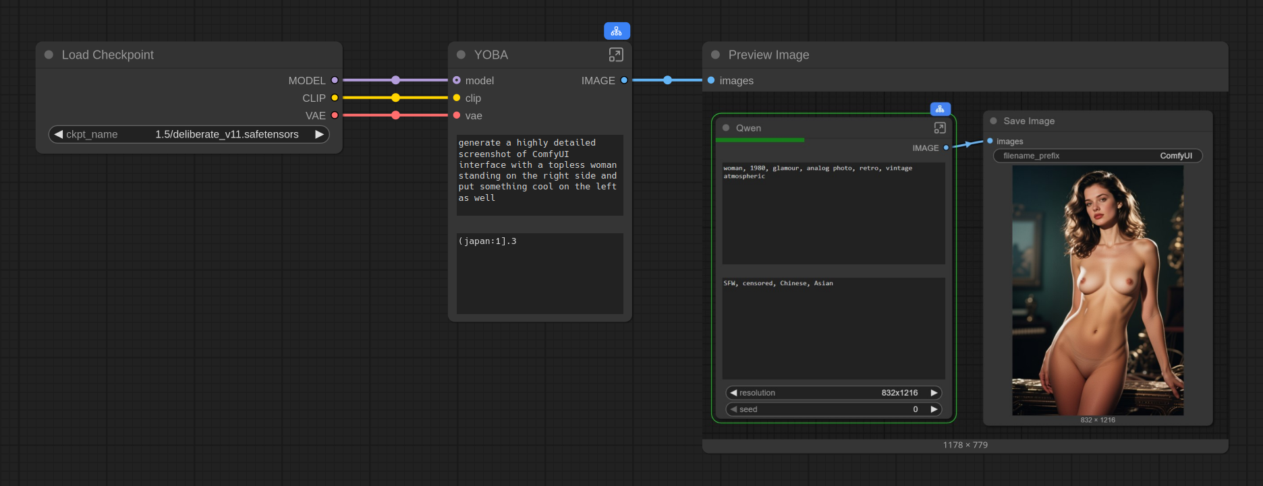Click the midpoint of the red VAE link
The image size is (1263, 486).
coord(395,115)
